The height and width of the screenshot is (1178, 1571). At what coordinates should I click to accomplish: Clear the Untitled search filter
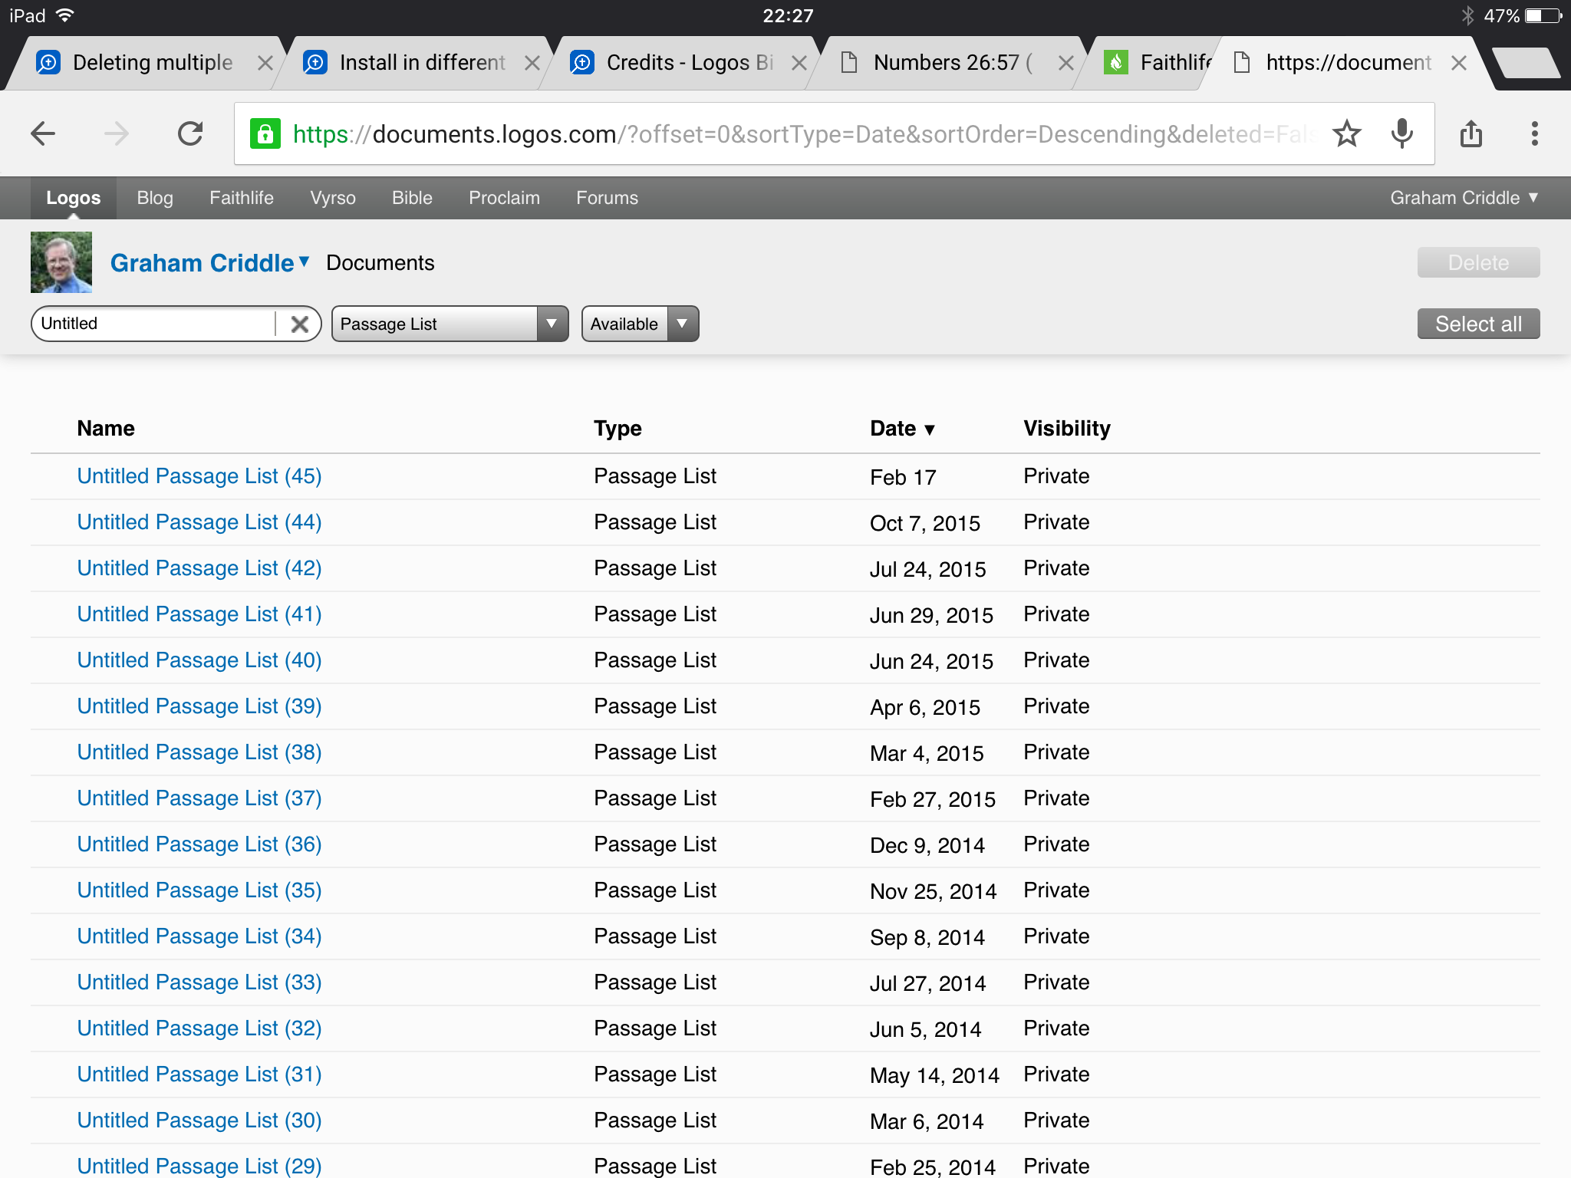299,324
